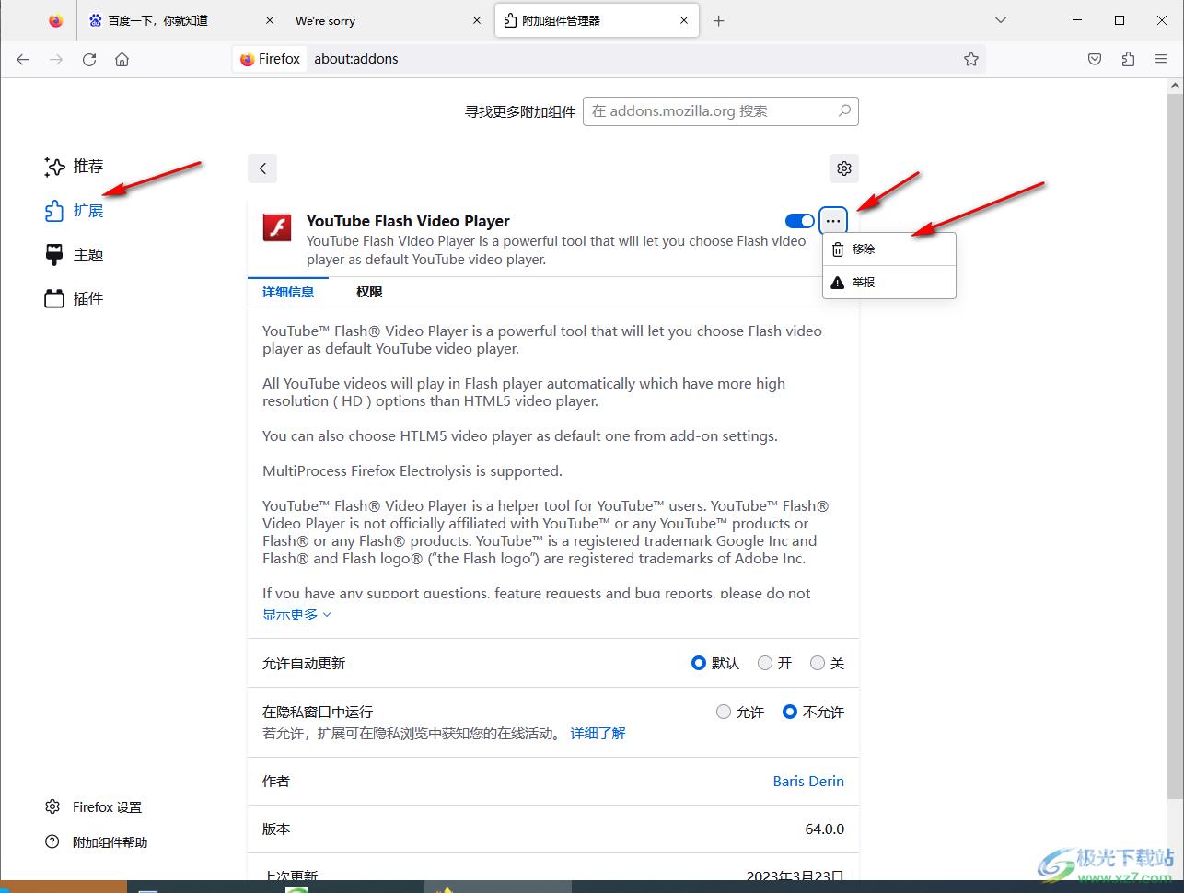Close the We're sorry tab

477,20
